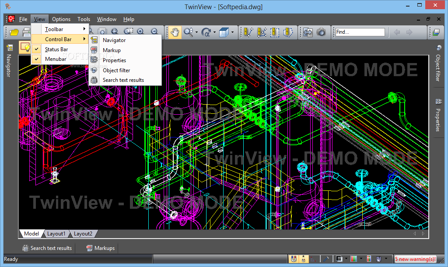The height and width of the screenshot is (267, 448).
Task: Open the File menu
Action: 23,19
